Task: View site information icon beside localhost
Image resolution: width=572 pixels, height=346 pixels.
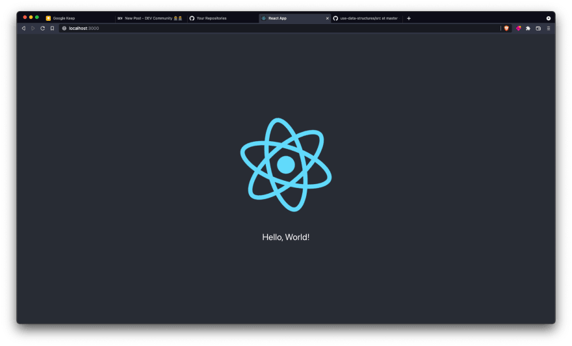Action: point(64,28)
